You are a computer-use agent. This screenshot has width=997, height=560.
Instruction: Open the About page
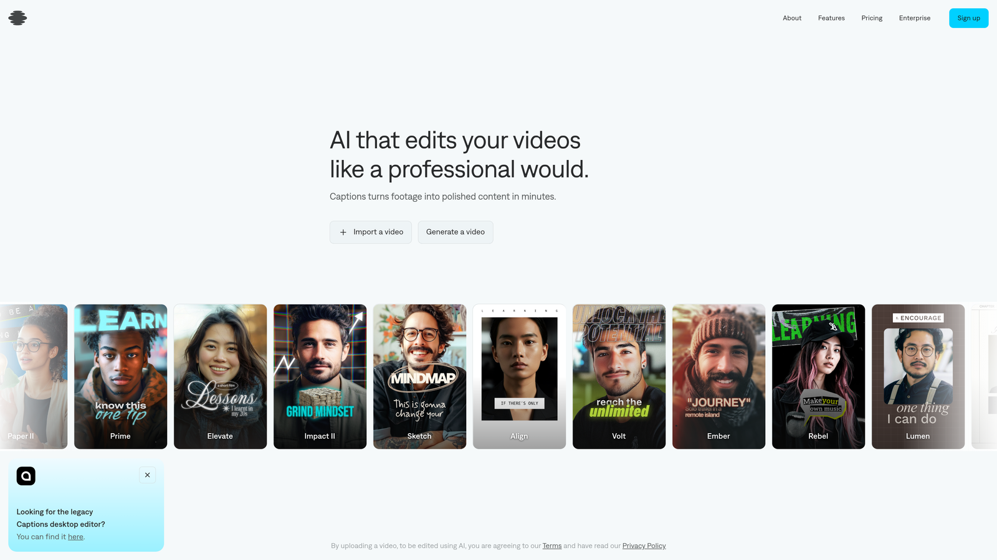792,18
